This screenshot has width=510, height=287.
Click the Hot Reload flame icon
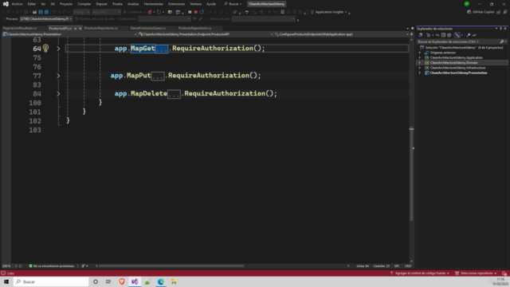click(150, 12)
